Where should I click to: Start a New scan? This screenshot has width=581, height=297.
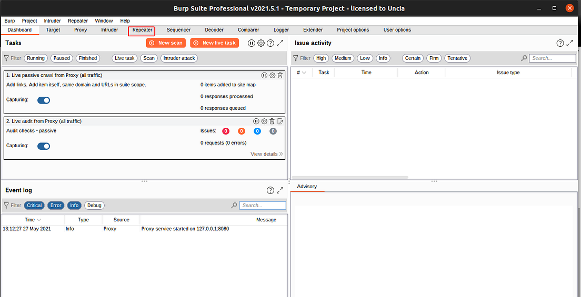(x=166, y=43)
